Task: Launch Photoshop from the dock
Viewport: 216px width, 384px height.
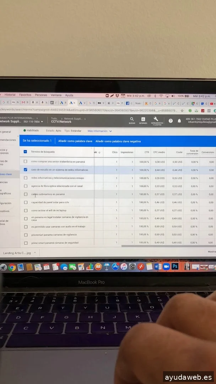Action: (175, 266)
